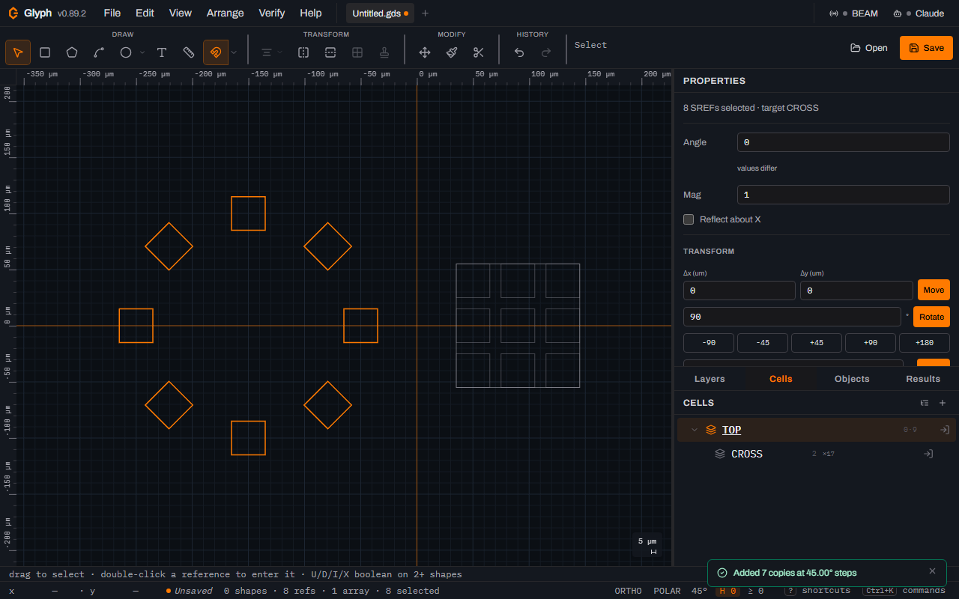
Task: Redo the last undone action
Action: (546, 52)
